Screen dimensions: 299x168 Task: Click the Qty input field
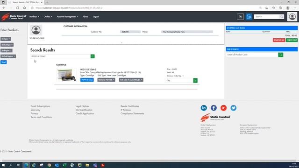[x=179, y=81]
